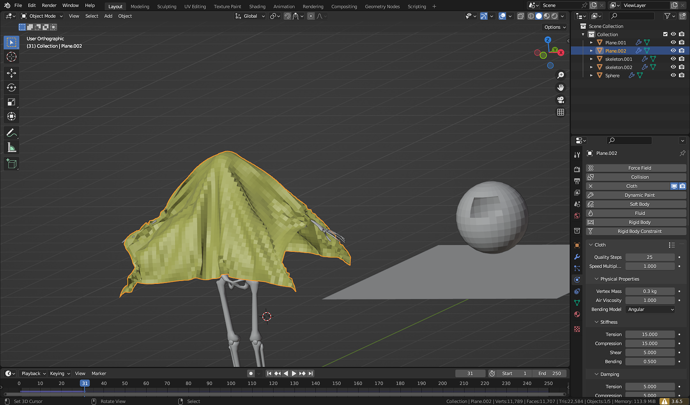The height and width of the screenshot is (405, 690).
Task: Play the animation forward
Action: click(x=294, y=373)
